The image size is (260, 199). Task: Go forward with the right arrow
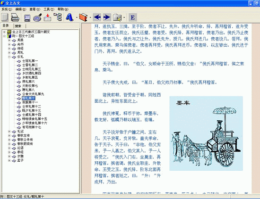pos(107,17)
